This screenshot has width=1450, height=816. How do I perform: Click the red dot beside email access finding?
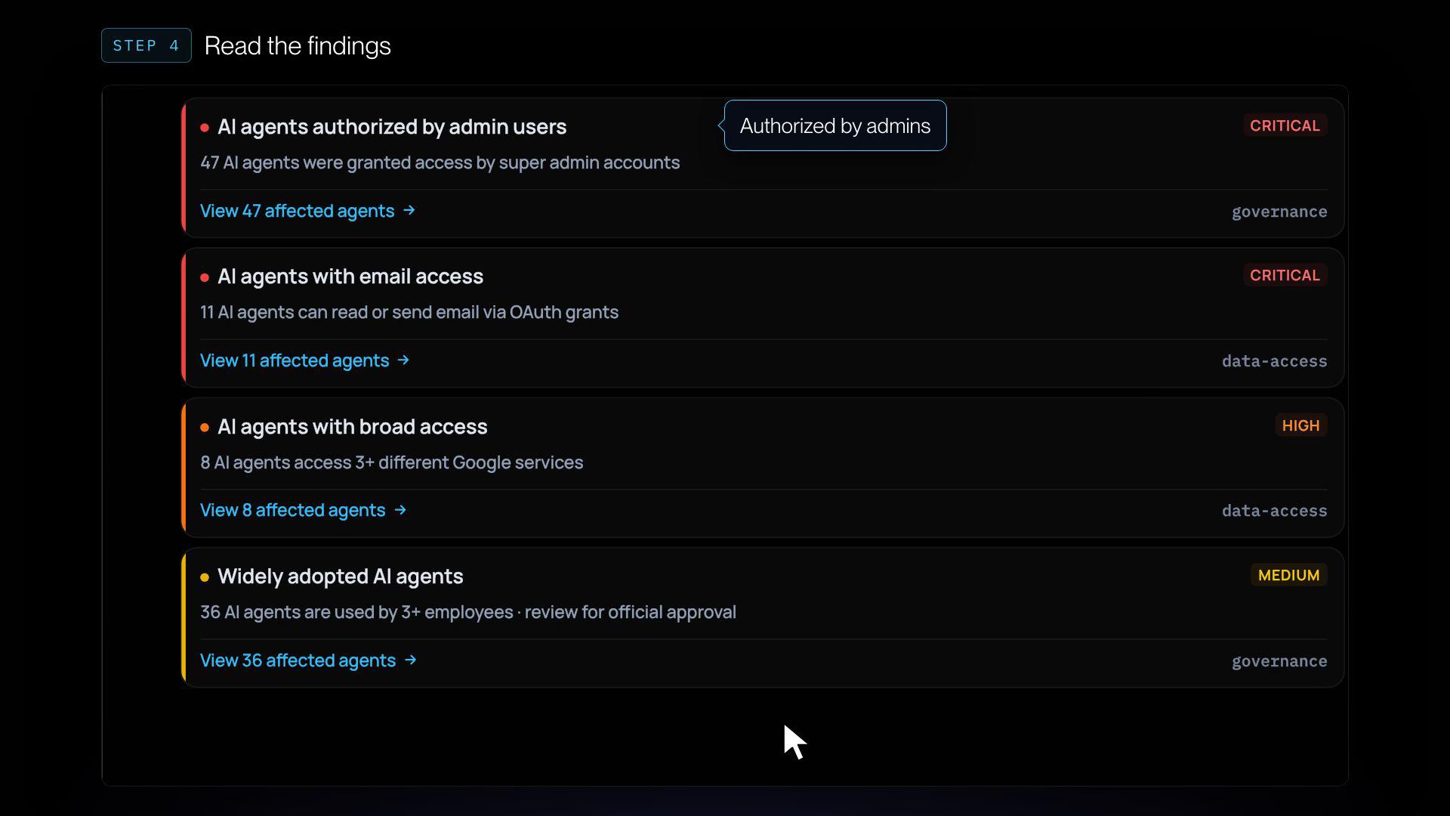[205, 277]
